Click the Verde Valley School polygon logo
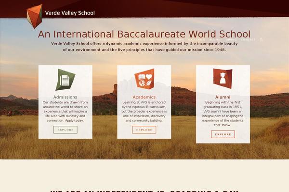Screen dimensions: 289x192 pos(35,16)
